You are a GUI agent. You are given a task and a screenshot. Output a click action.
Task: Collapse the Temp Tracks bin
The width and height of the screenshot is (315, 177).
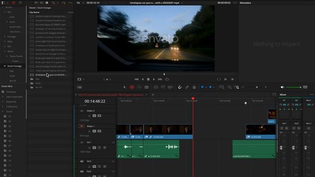point(7,56)
